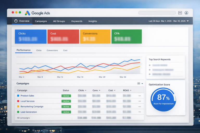This screenshot has height=133, width=200.
Task: Open the more options for Product Sales row
Action: tap(140, 96)
